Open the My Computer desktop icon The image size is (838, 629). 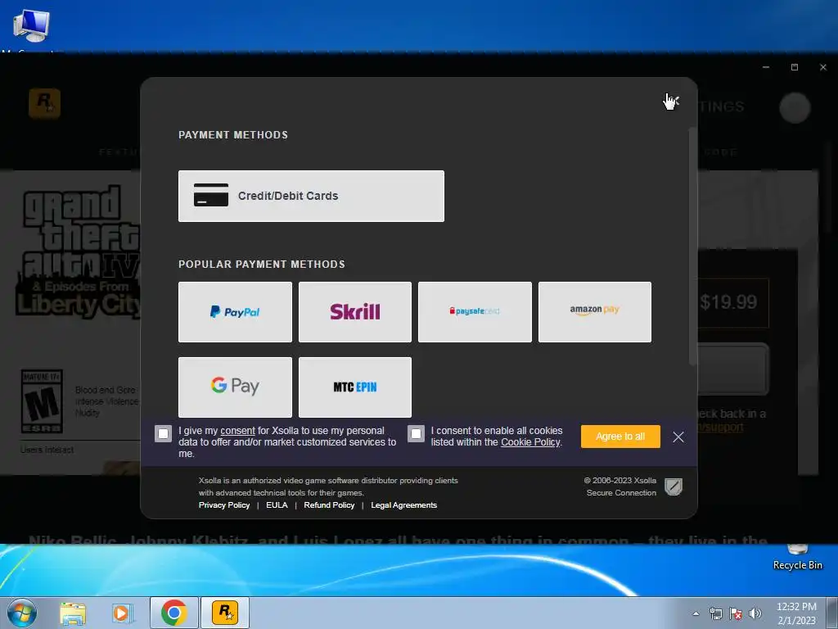point(31,25)
